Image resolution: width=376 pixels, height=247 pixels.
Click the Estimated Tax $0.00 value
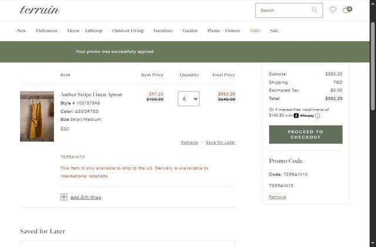click(337, 90)
